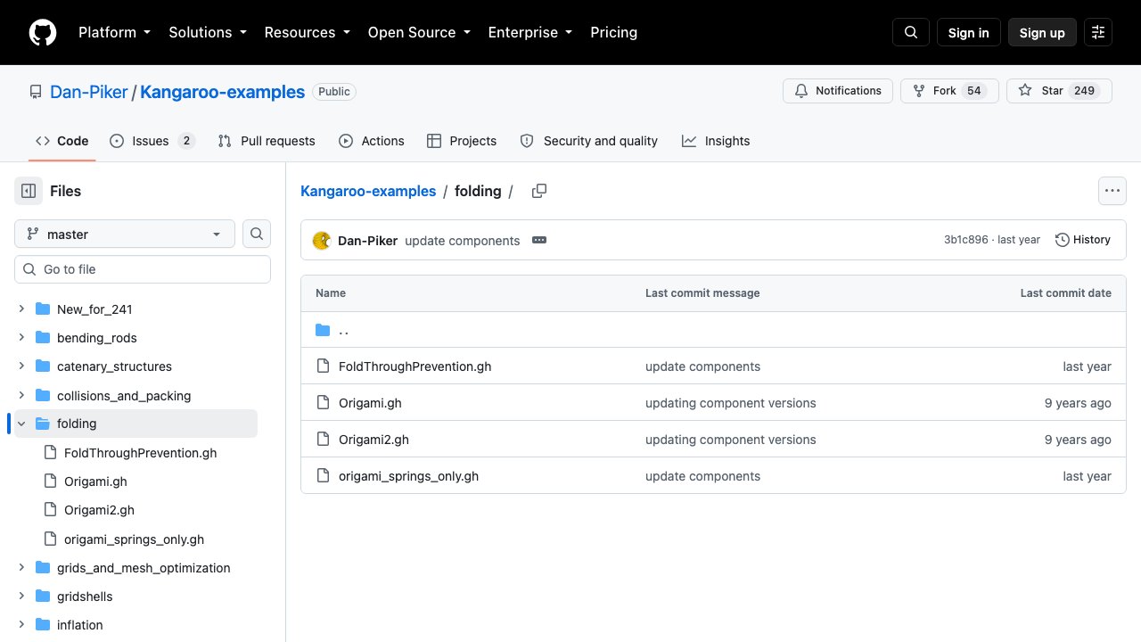1141x642 pixels.
Task: Show the full commit message ellipsis
Action: tap(538, 240)
